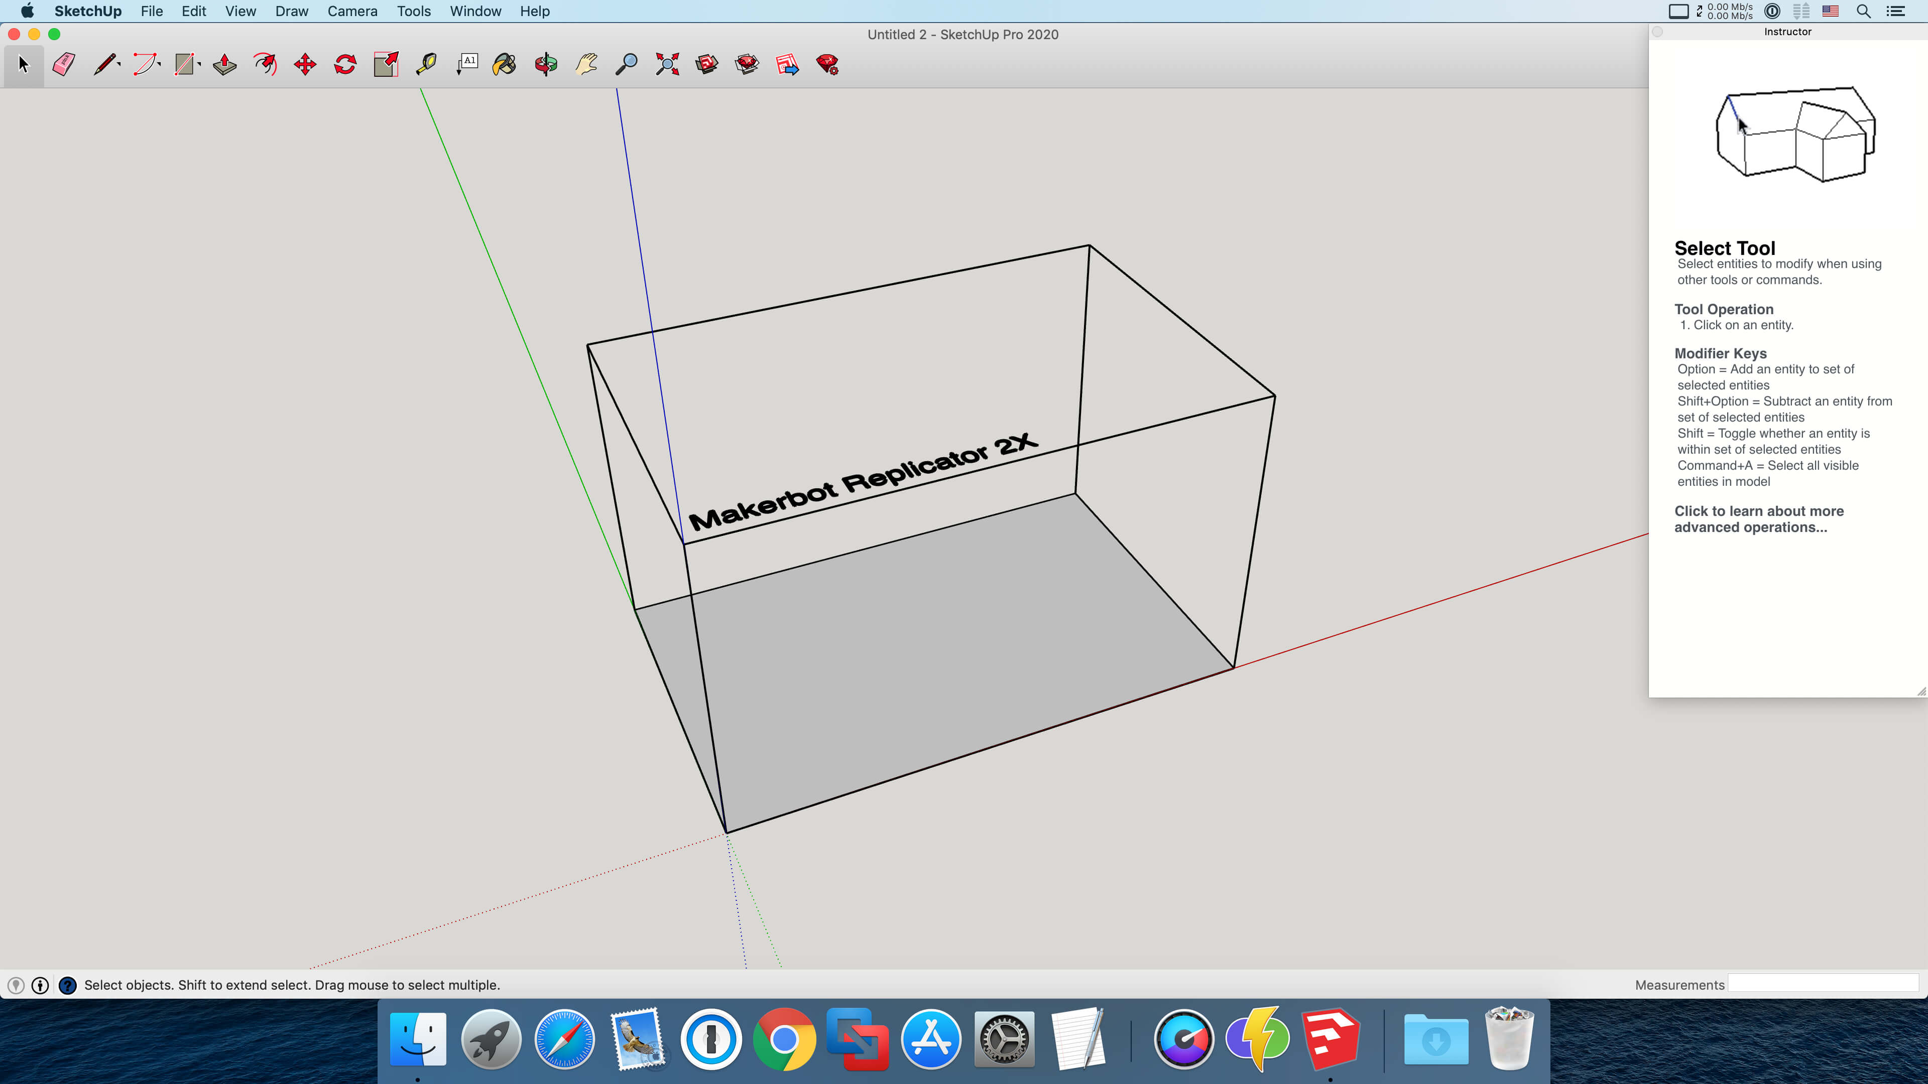
Task: Toggle the Instructor help status icon
Action: (67, 985)
